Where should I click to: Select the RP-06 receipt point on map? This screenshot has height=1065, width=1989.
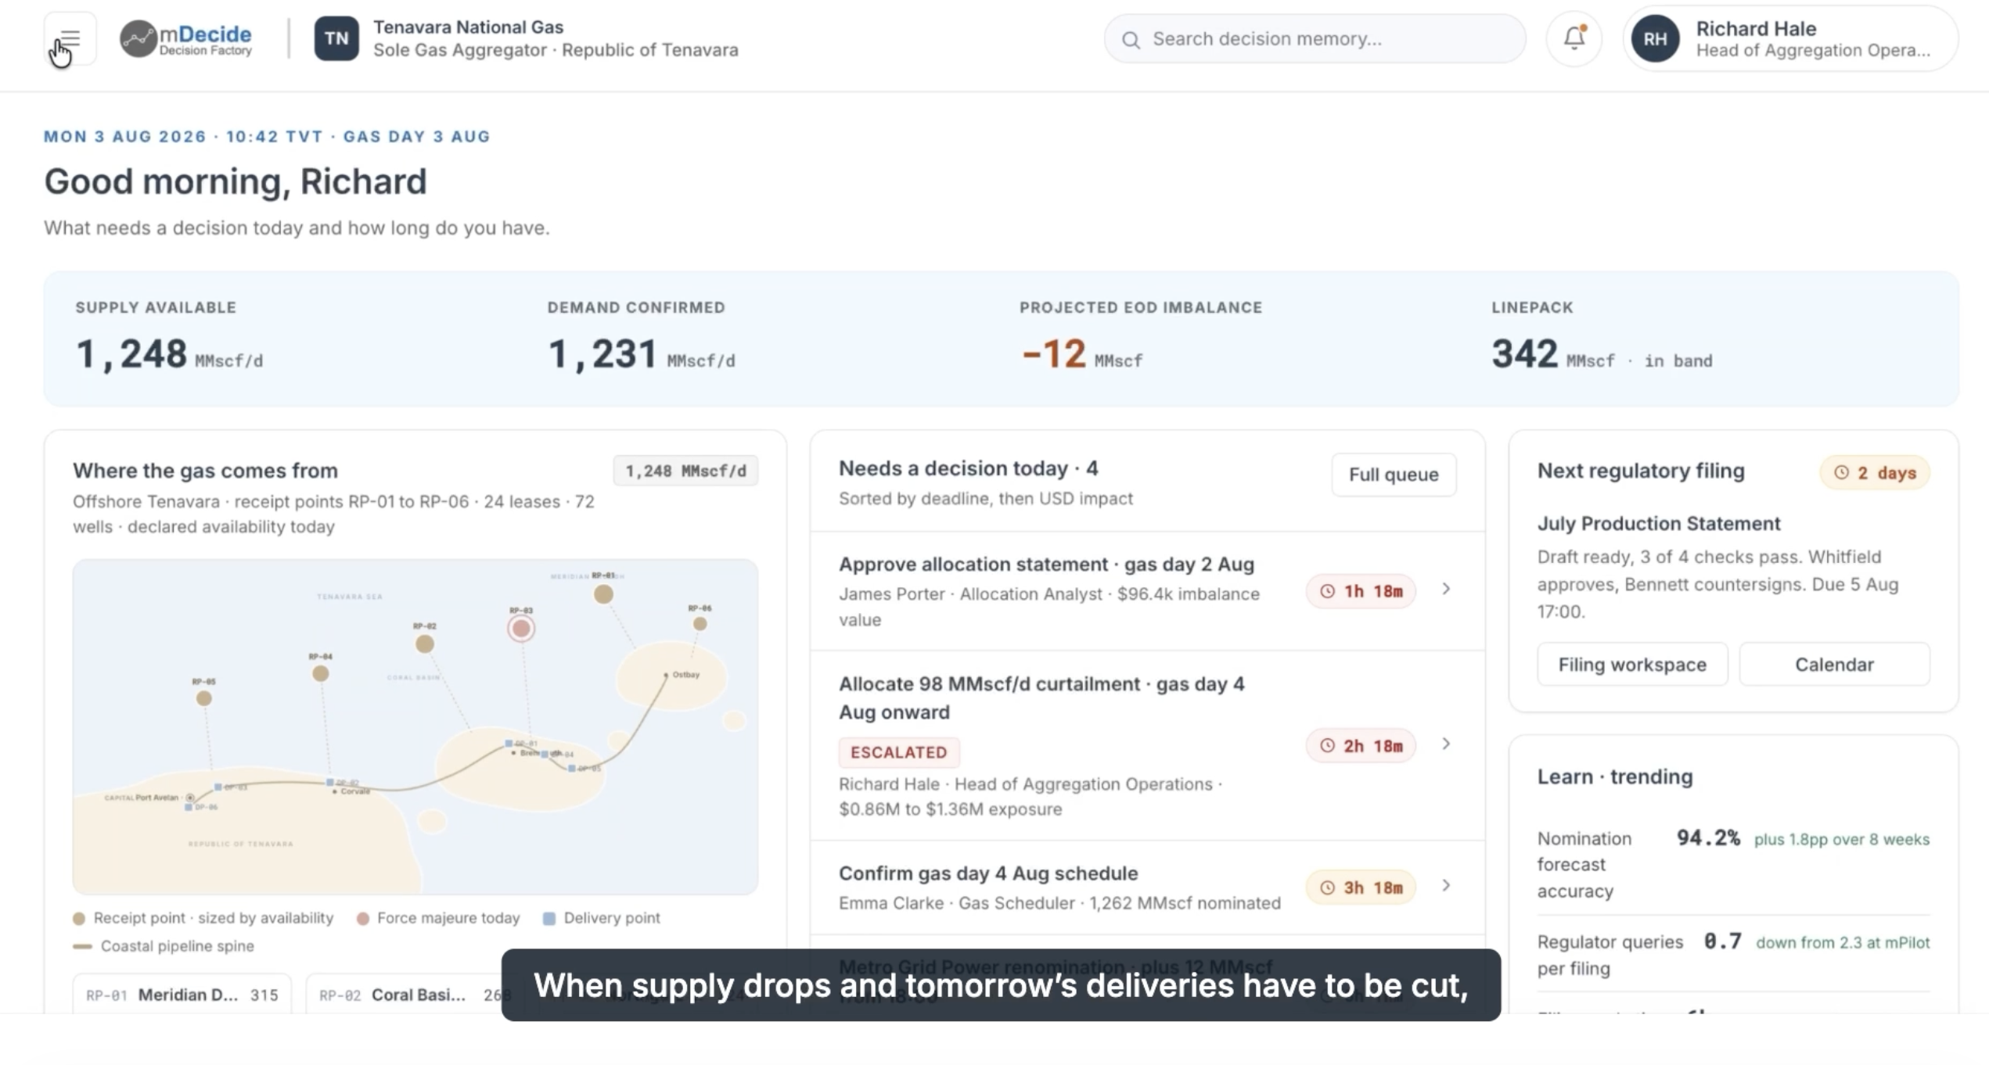[700, 623]
